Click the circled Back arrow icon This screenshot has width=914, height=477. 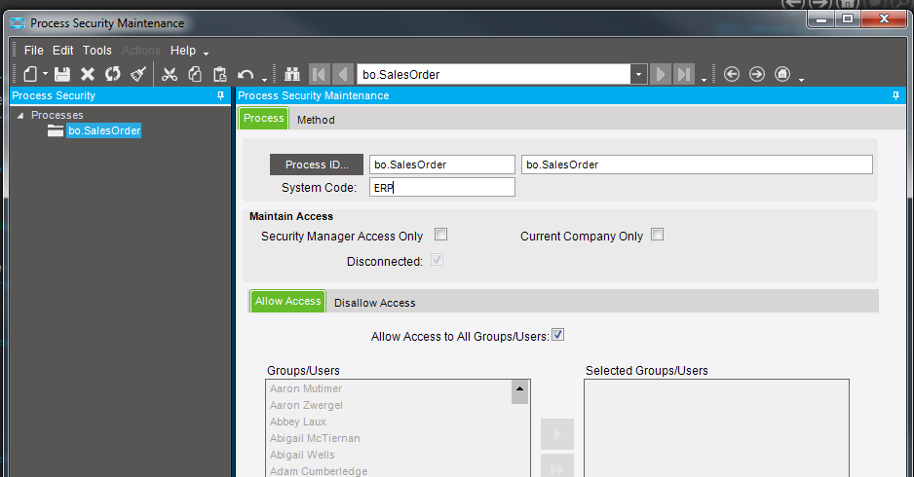(732, 75)
